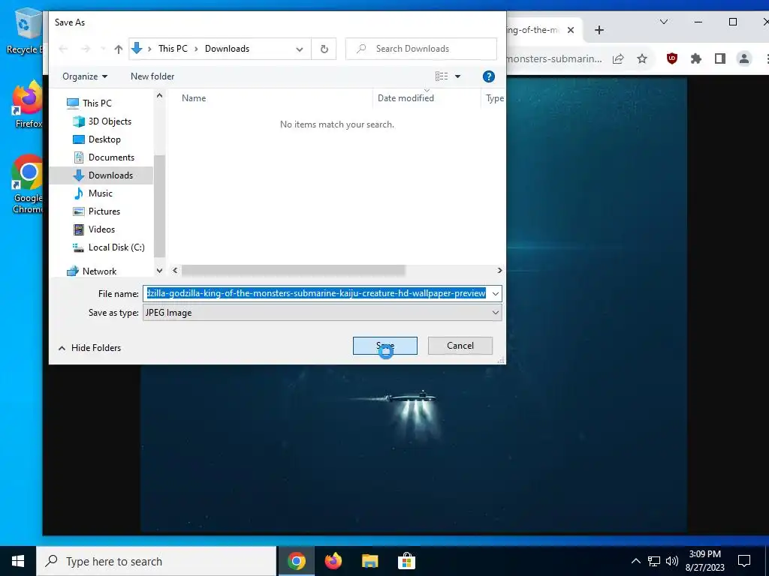Close the Chrome wallpaper tab
Image resolution: width=769 pixels, height=576 pixels.
(x=571, y=30)
